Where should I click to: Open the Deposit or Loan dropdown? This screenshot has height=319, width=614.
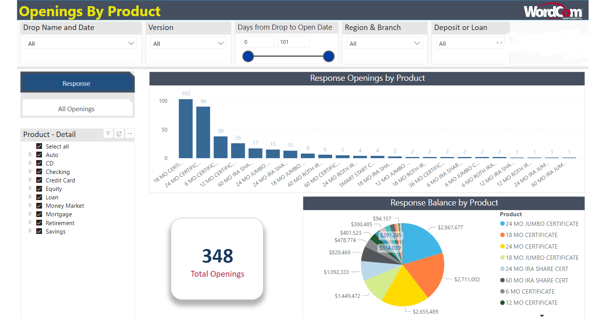tap(471, 43)
